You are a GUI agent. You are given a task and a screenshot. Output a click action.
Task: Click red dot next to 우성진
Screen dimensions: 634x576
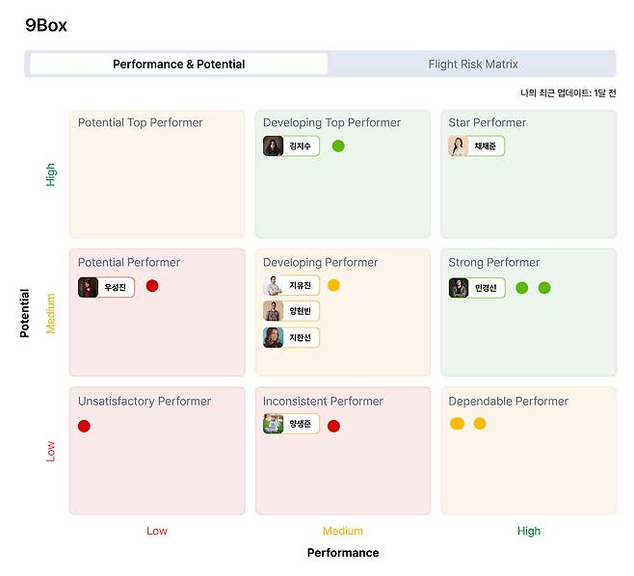152,286
